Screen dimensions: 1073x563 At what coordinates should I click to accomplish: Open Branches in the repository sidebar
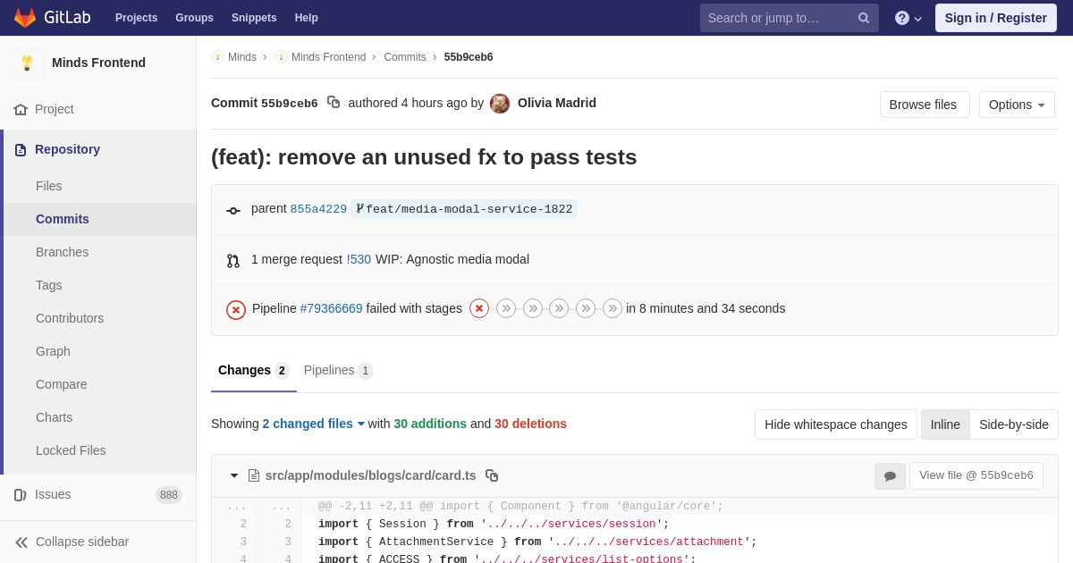(62, 252)
